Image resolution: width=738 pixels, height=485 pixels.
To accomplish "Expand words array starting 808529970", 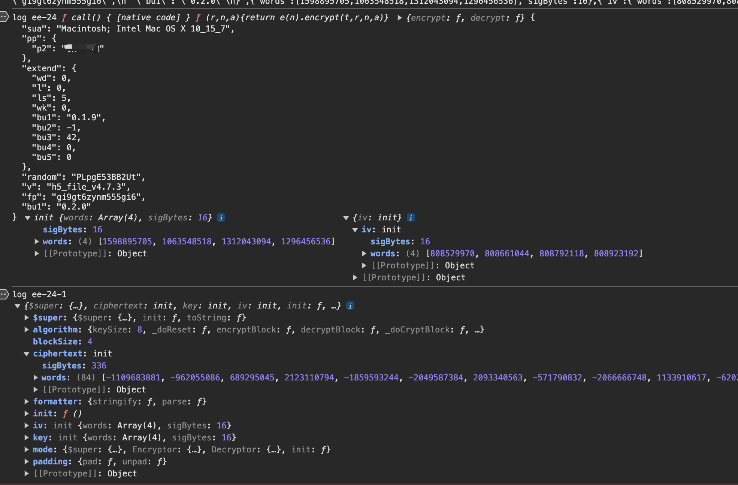I will [364, 254].
